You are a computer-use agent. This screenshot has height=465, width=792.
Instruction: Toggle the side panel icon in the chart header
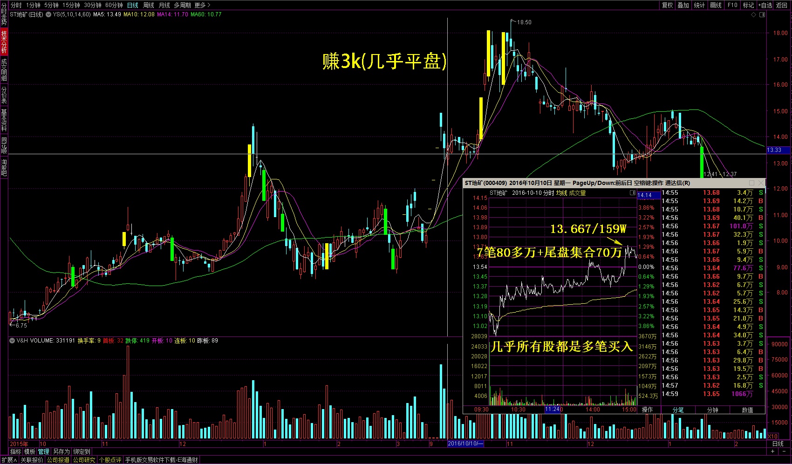pyautogui.click(x=762, y=14)
